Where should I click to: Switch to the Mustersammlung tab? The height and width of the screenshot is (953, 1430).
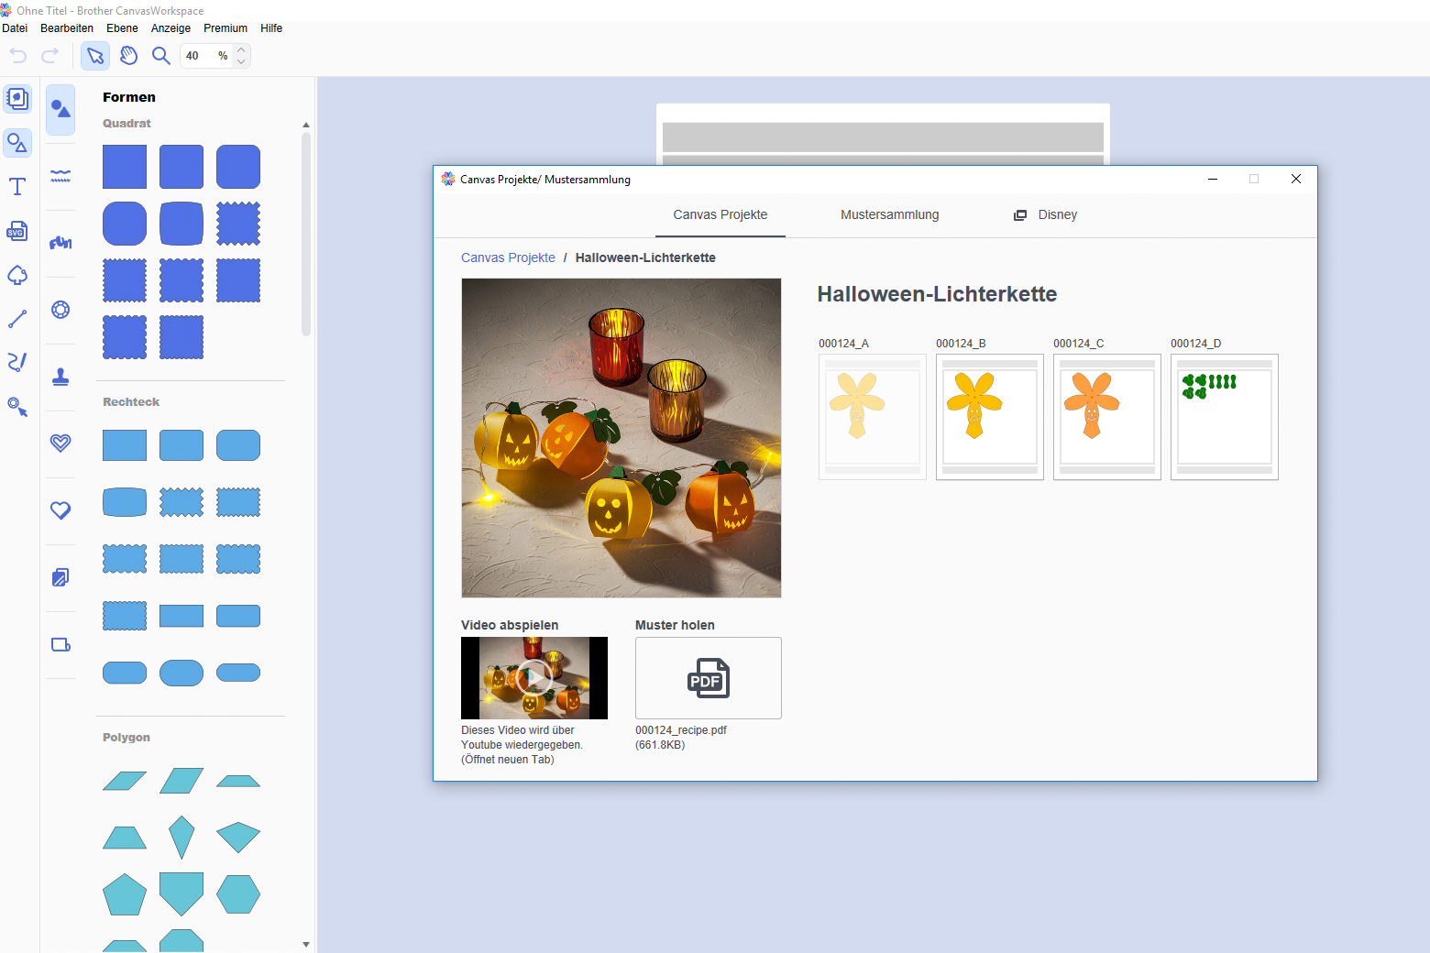(x=889, y=214)
